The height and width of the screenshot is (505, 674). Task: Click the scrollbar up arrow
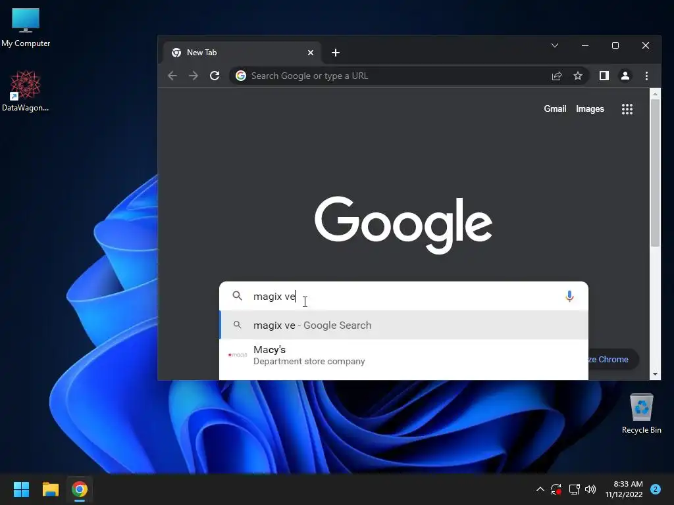click(655, 93)
